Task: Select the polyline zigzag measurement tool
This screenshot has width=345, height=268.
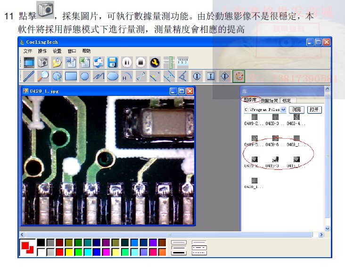Action: click(99, 76)
